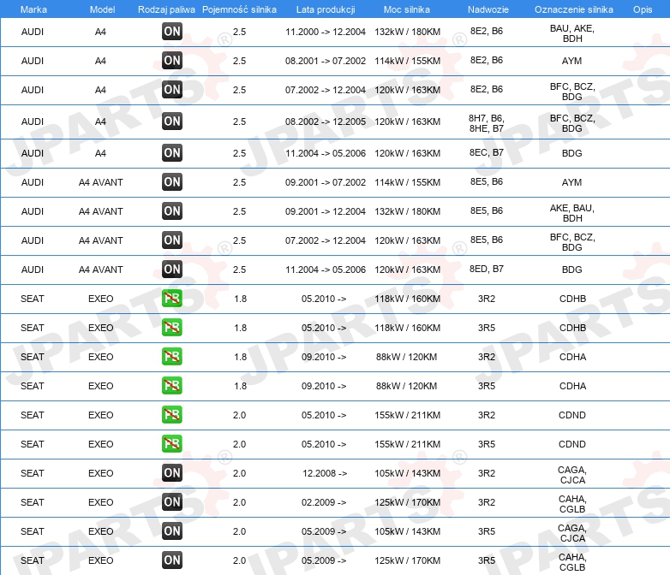Click the Pojemność silnika column header
Image resolution: width=670 pixels, height=575 pixels.
239,9
